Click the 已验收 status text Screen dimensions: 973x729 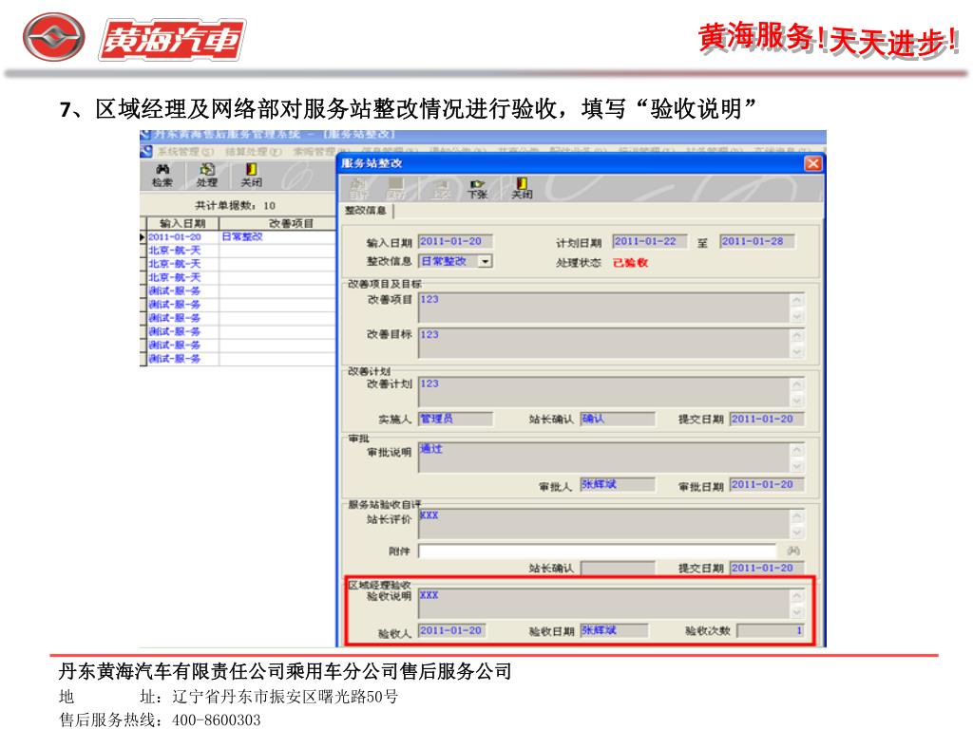click(630, 262)
